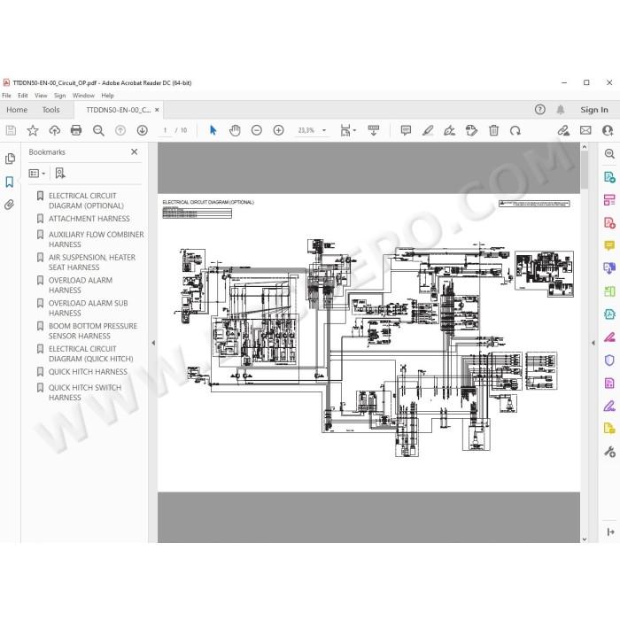Open Overload Alarm Sub Harness bookmark
Image resolution: width=620 pixels, height=620 pixels.
point(88,308)
